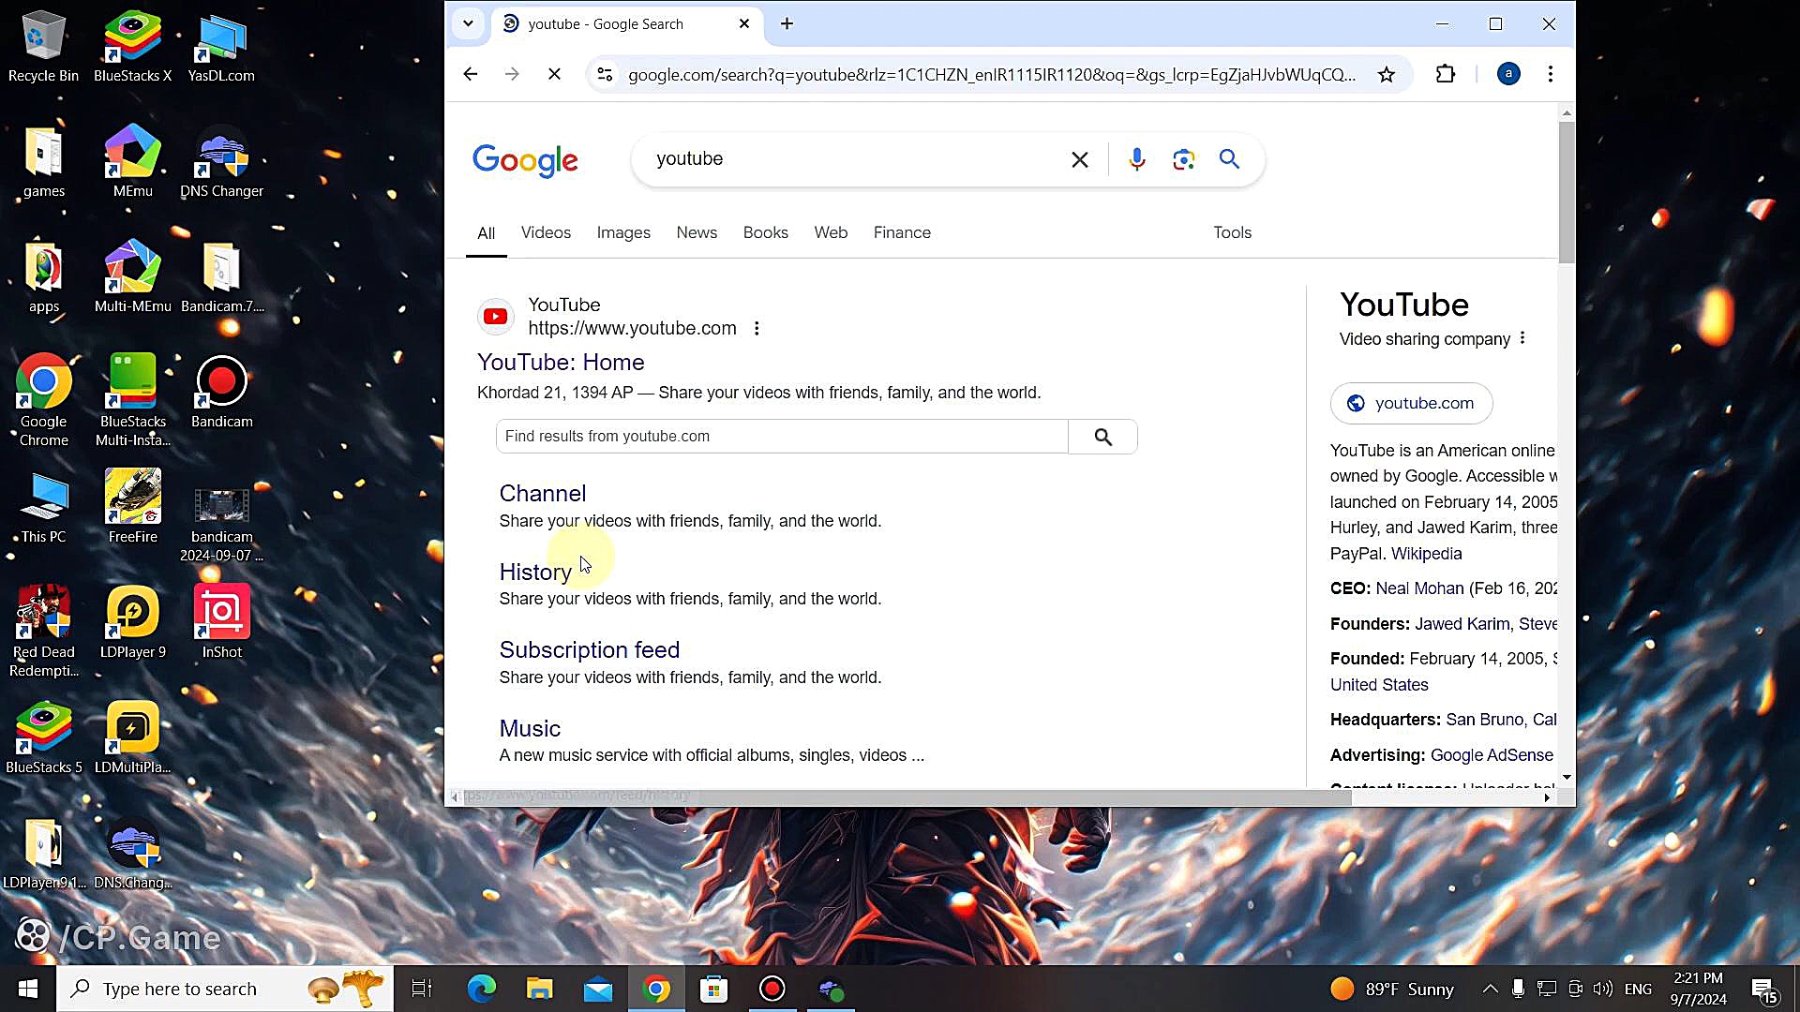Switch to the Finance tab

pyautogui.click(x=902, y=232)
